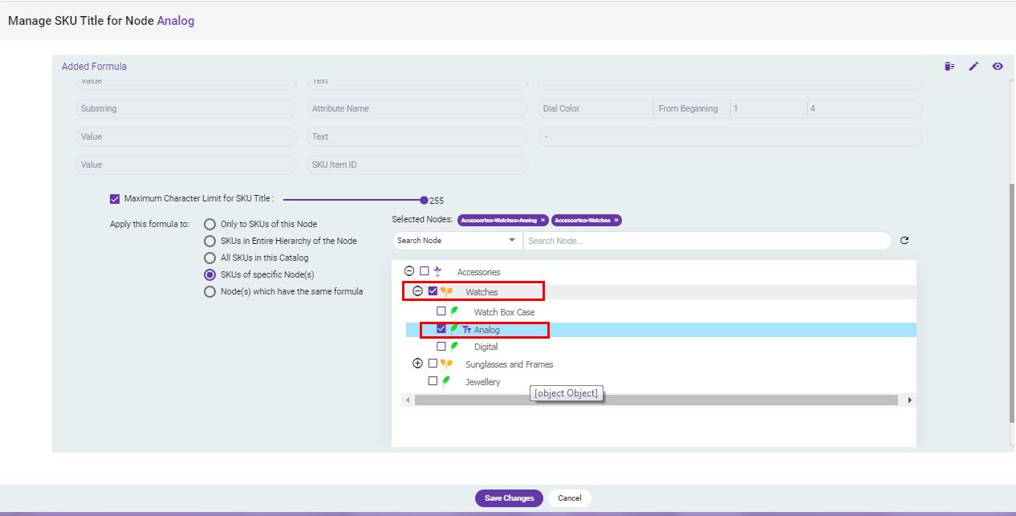Click the tree scrollbar left arrow
Image resolution: width=1016 pixels, height=516 pixels.
coord(408,400)
